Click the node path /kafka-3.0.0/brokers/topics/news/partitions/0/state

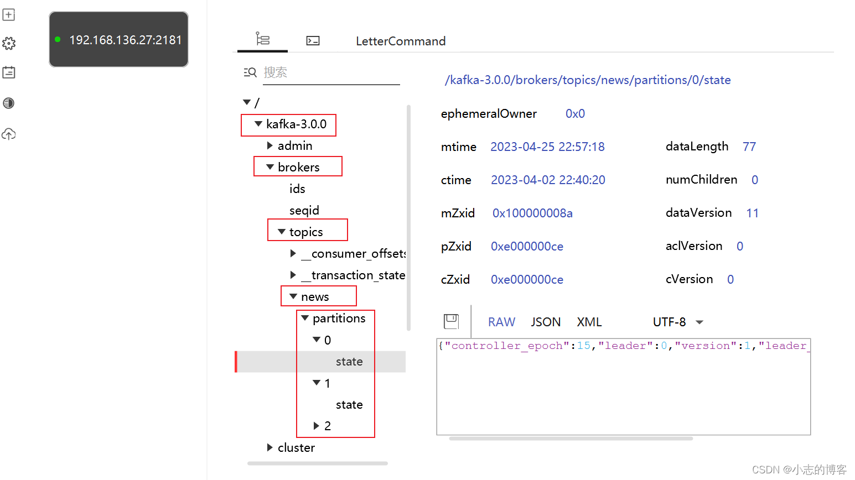(x=588, y=80)
